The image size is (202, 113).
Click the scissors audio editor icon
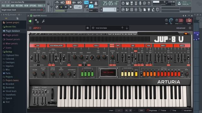(136, 3)
